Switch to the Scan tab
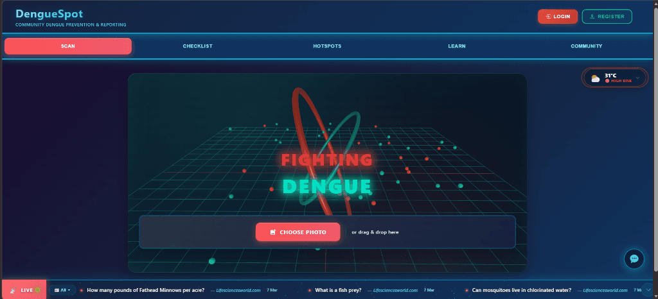 pyautogui.click(x=68, y=46)
